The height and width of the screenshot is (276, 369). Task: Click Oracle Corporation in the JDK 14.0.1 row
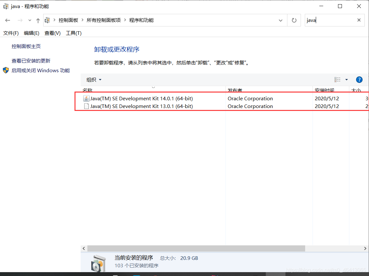pos(250,99)
